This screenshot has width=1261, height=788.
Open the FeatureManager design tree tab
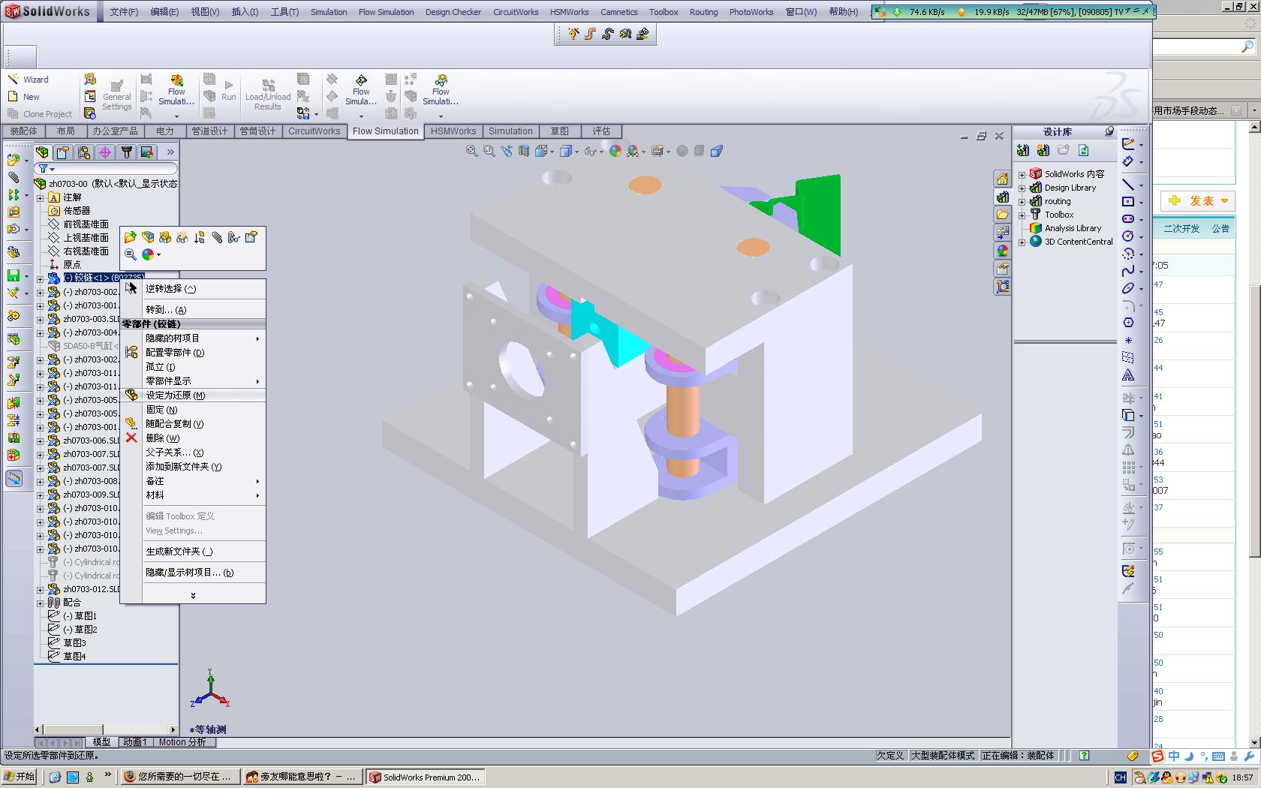point(43,152)
